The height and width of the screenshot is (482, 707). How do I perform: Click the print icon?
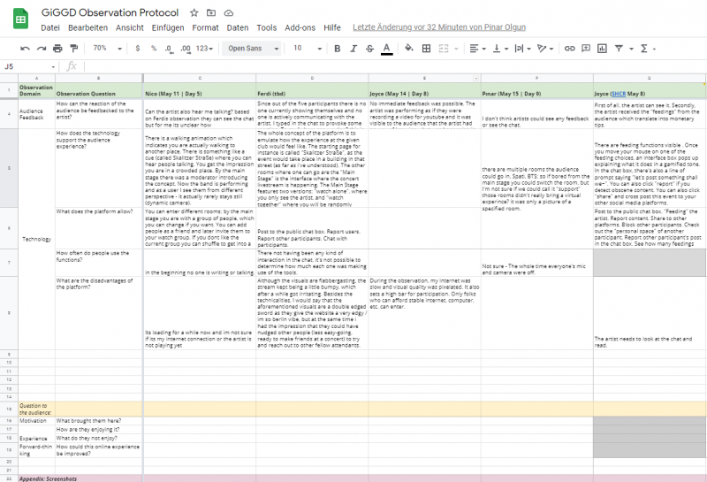(57, 48)
